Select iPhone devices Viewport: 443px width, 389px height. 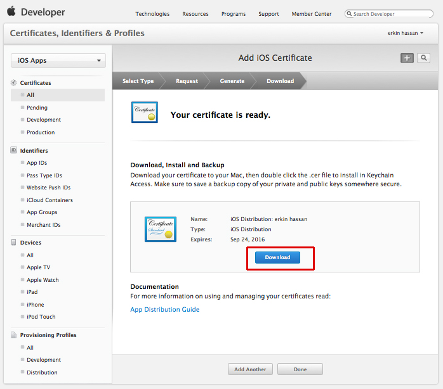[36, 305]
